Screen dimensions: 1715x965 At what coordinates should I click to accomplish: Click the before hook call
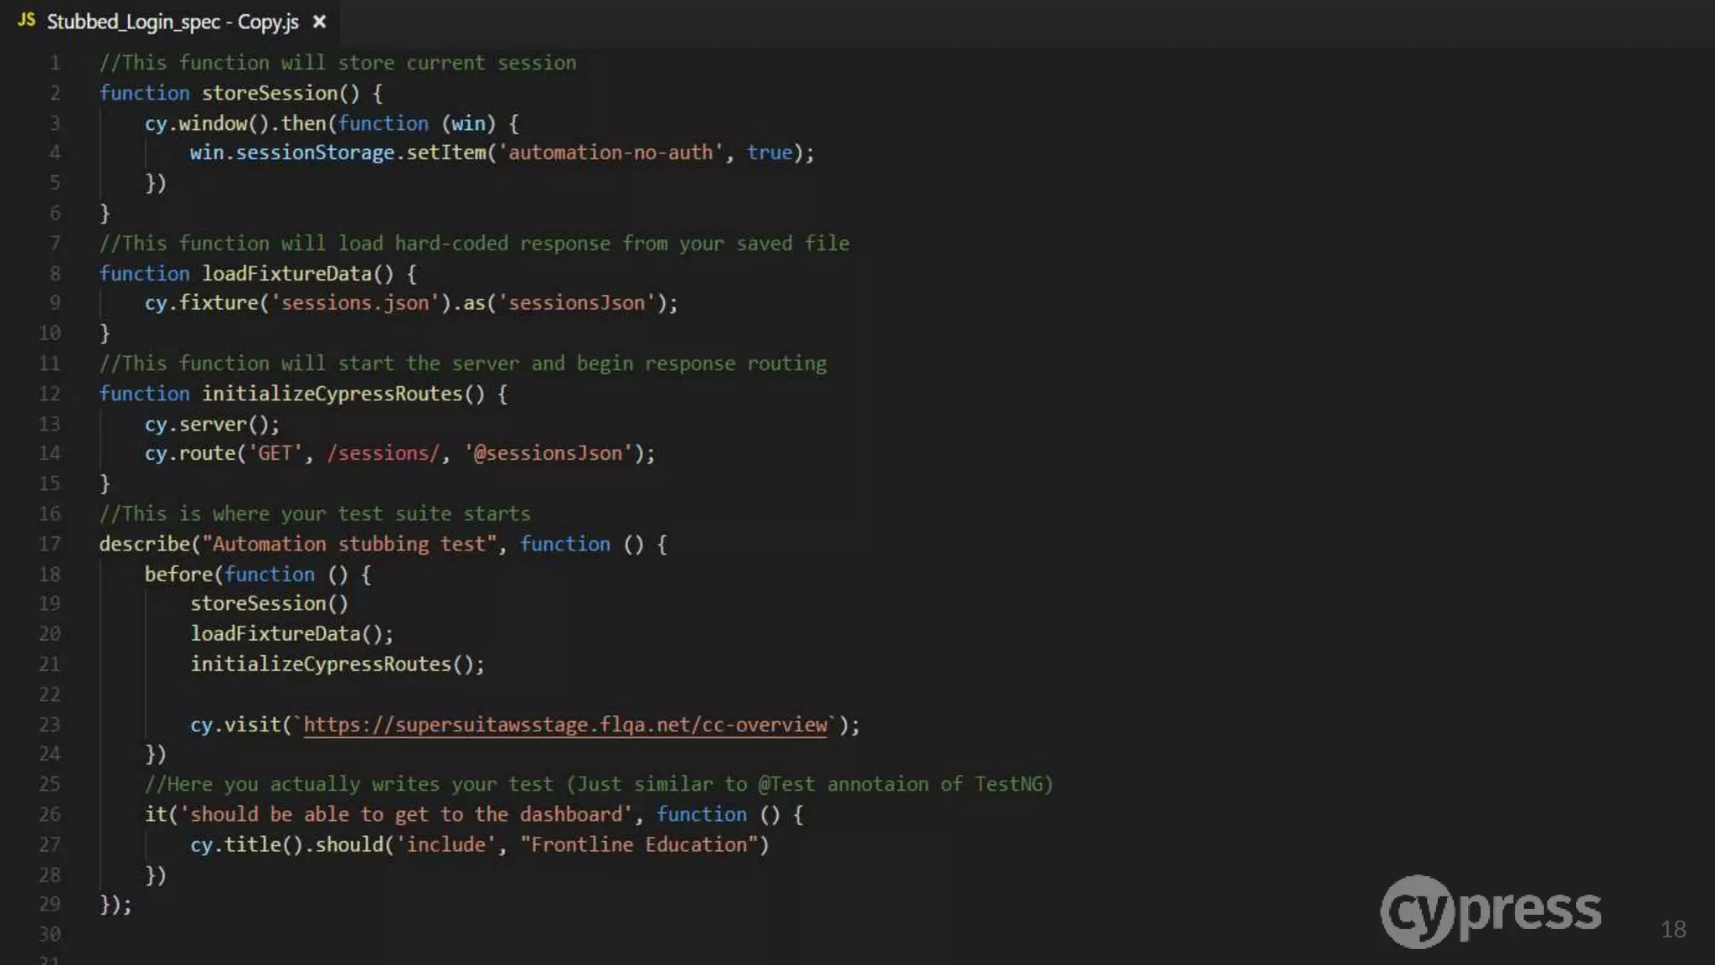click(x=178, y=575)
